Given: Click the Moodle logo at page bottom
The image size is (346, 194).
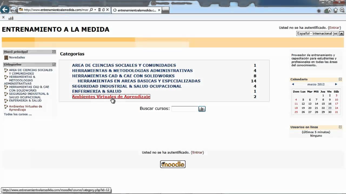Looking at the screenshot, I should coord(173,164).
